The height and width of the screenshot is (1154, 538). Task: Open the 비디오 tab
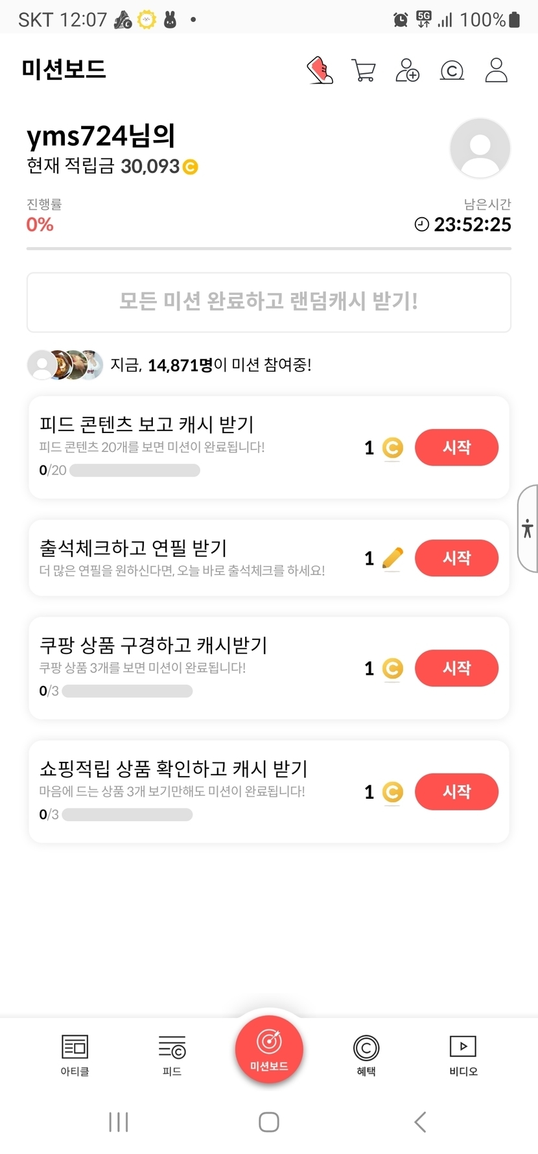[463, 1055]
